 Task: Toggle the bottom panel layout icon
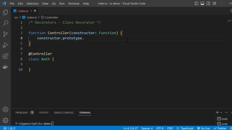pyautogui.click(x=202, y=3)
